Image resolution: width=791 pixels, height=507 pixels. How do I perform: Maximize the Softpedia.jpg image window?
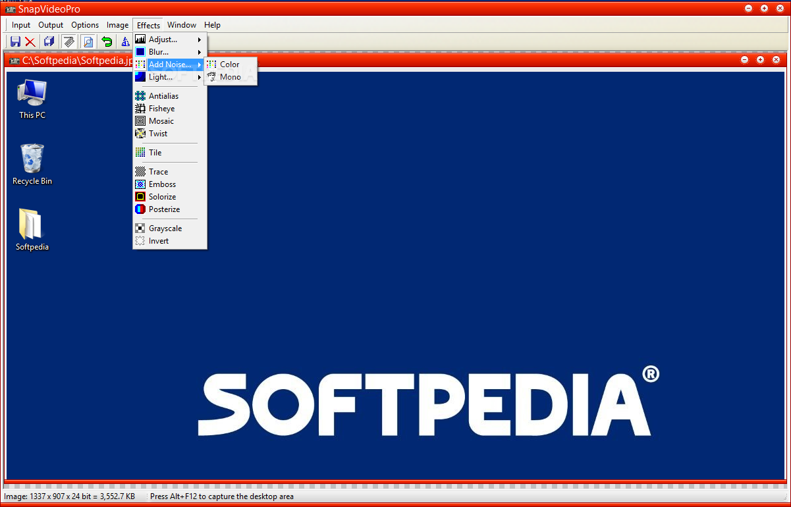coord(761,60)
